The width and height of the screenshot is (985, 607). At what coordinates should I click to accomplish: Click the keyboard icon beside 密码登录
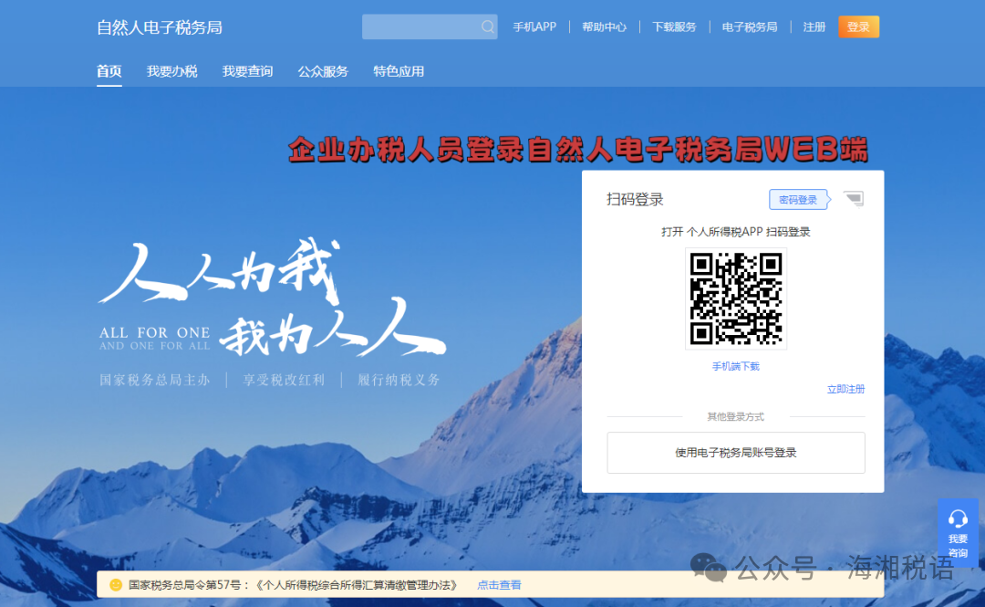click(x=854, y=198)
